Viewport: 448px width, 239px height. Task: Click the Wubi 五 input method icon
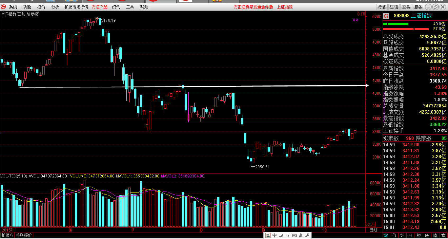pyautogui.click(x=268, y=235)
